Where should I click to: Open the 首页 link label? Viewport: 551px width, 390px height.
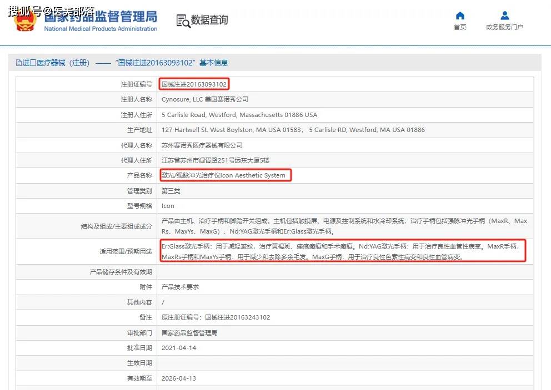[x=460, y=27]
